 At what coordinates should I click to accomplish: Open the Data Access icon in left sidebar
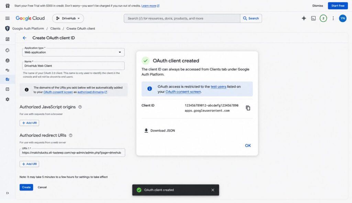(8, 70)
